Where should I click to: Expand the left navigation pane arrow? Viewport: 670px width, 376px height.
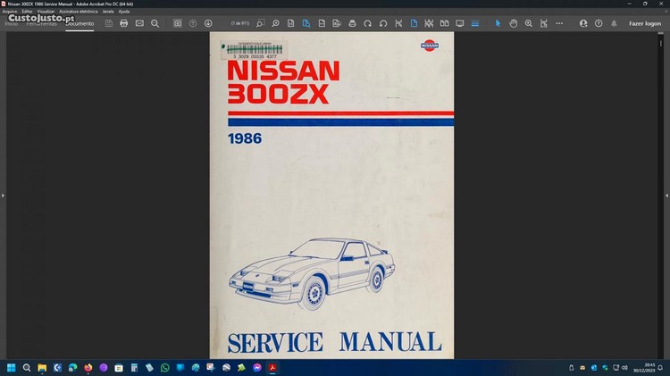coord(3,195)
